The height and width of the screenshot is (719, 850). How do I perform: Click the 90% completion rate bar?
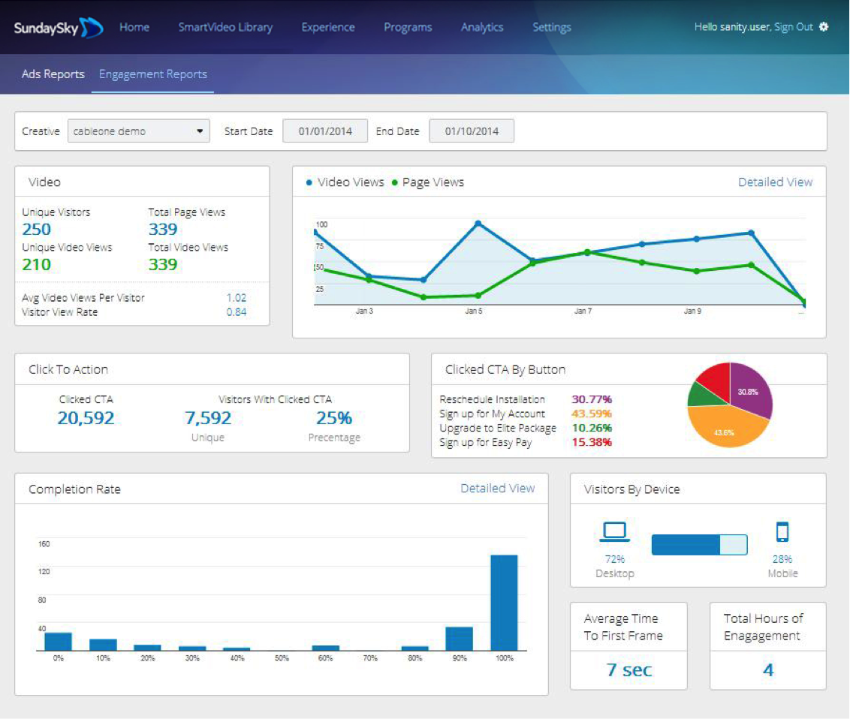tap(459, 638)
